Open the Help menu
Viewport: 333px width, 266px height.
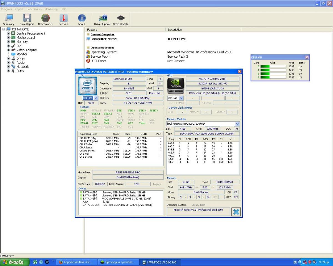click(63, 9)
